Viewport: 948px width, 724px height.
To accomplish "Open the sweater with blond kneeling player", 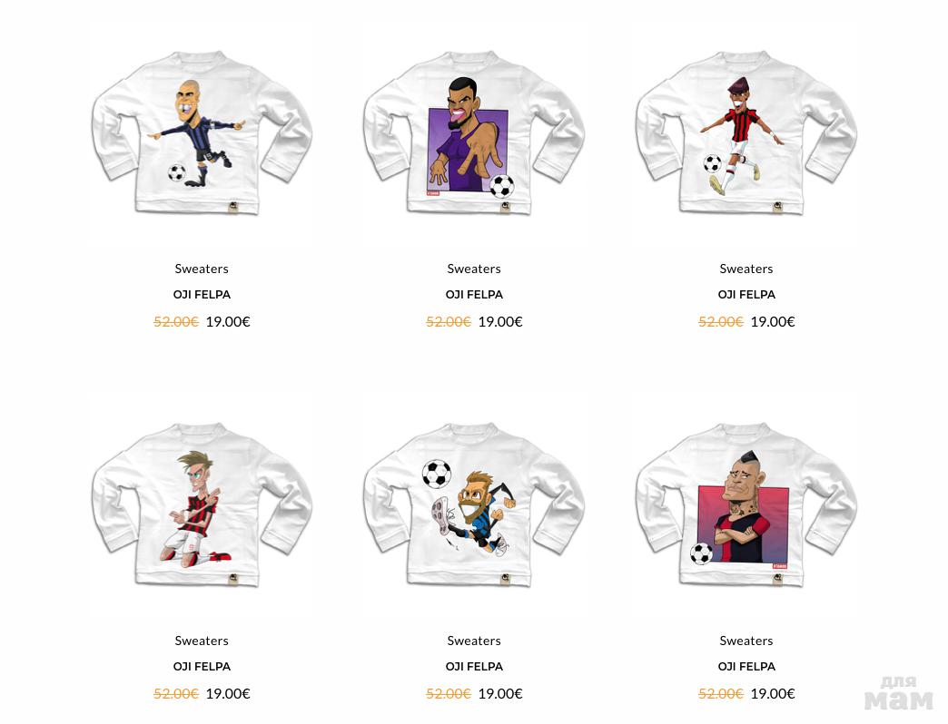I will pyautogui.click(x=202, y=506).
